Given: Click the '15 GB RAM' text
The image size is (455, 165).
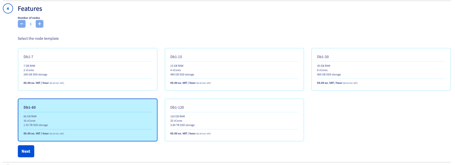Looking at the screenshot, I should point(177,66).
